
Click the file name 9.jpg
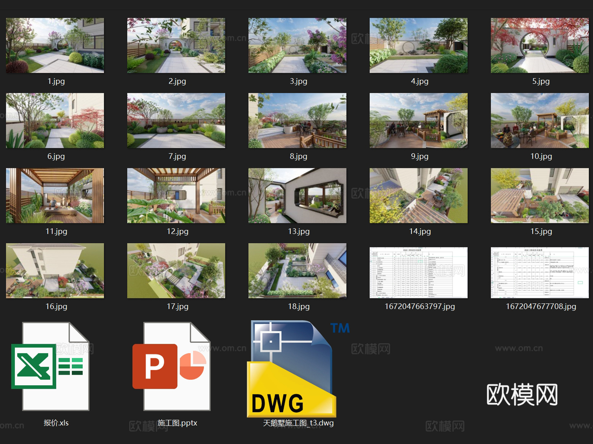(420, 156)
